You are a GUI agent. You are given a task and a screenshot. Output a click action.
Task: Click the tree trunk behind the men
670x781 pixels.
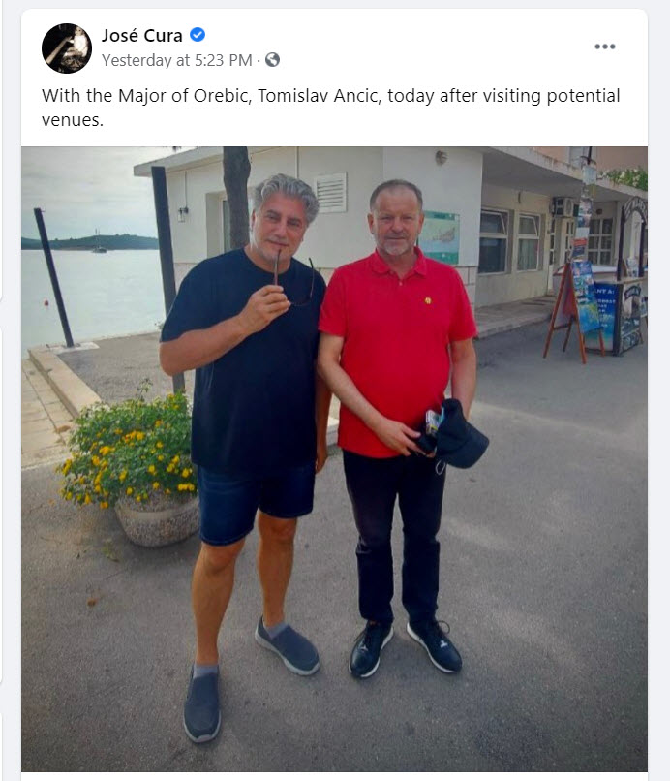point(236,197)
